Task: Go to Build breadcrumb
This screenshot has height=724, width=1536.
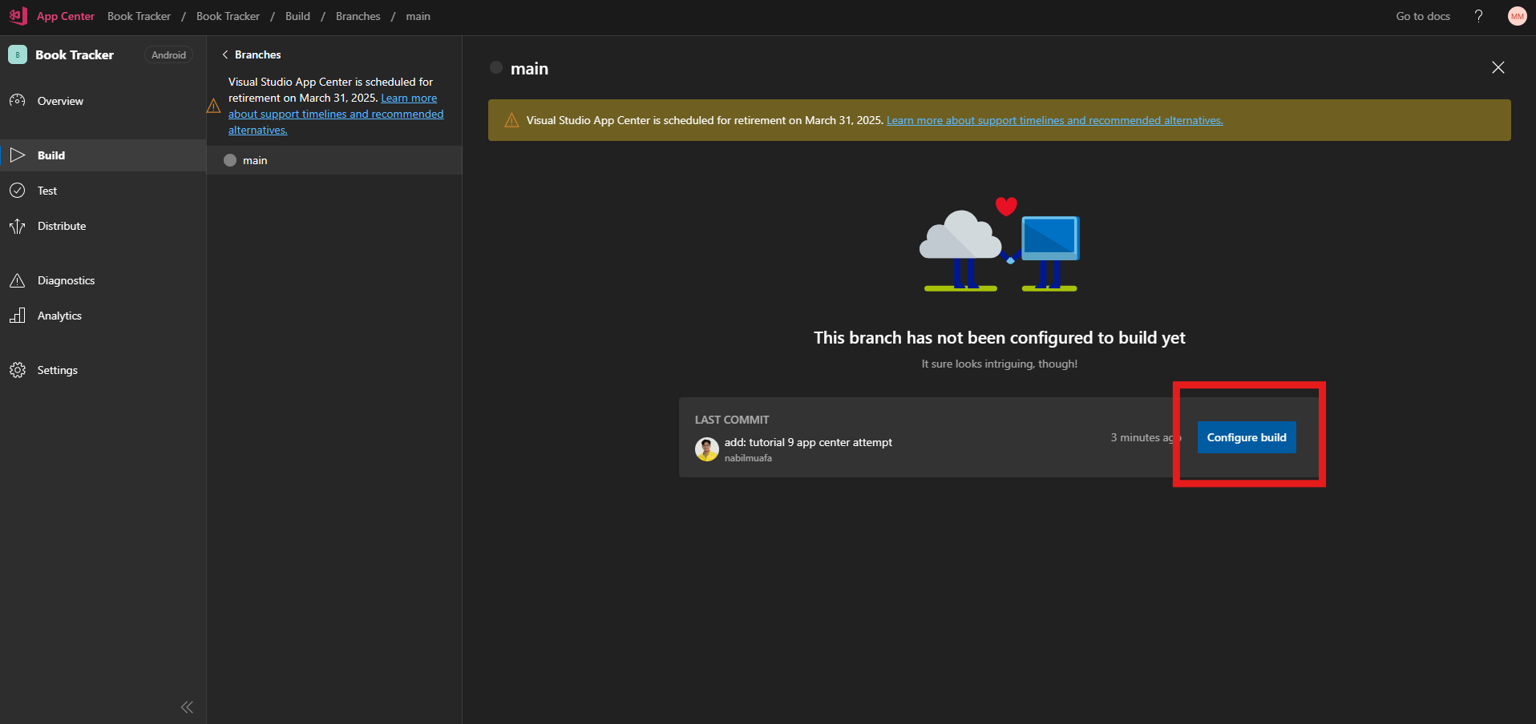Action: click(x=297, y=16)
